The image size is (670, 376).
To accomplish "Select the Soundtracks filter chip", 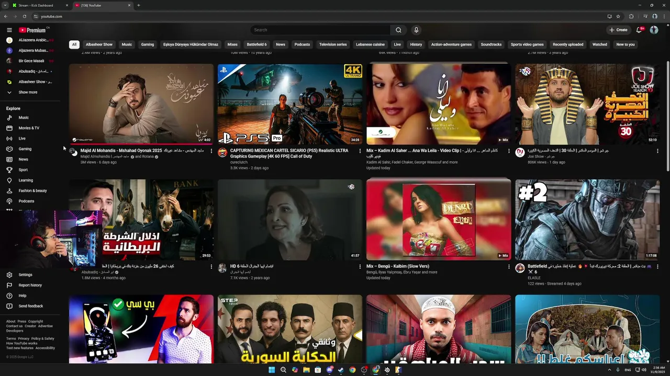I will coord(491,44).
